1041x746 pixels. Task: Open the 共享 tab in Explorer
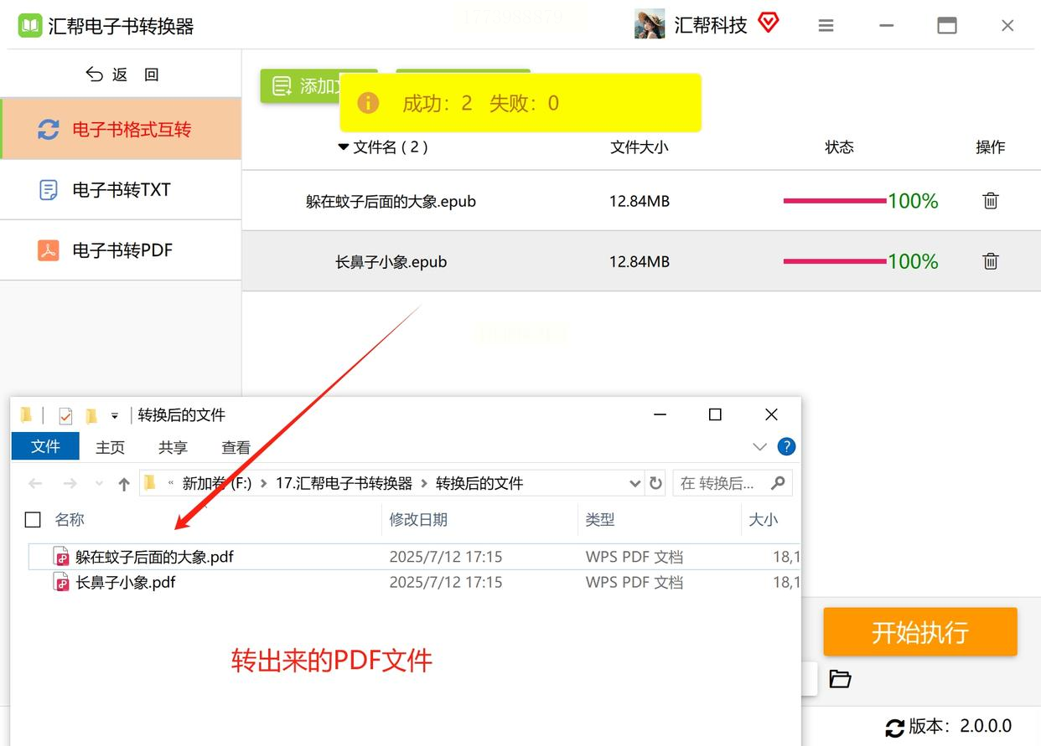point(173,448)
